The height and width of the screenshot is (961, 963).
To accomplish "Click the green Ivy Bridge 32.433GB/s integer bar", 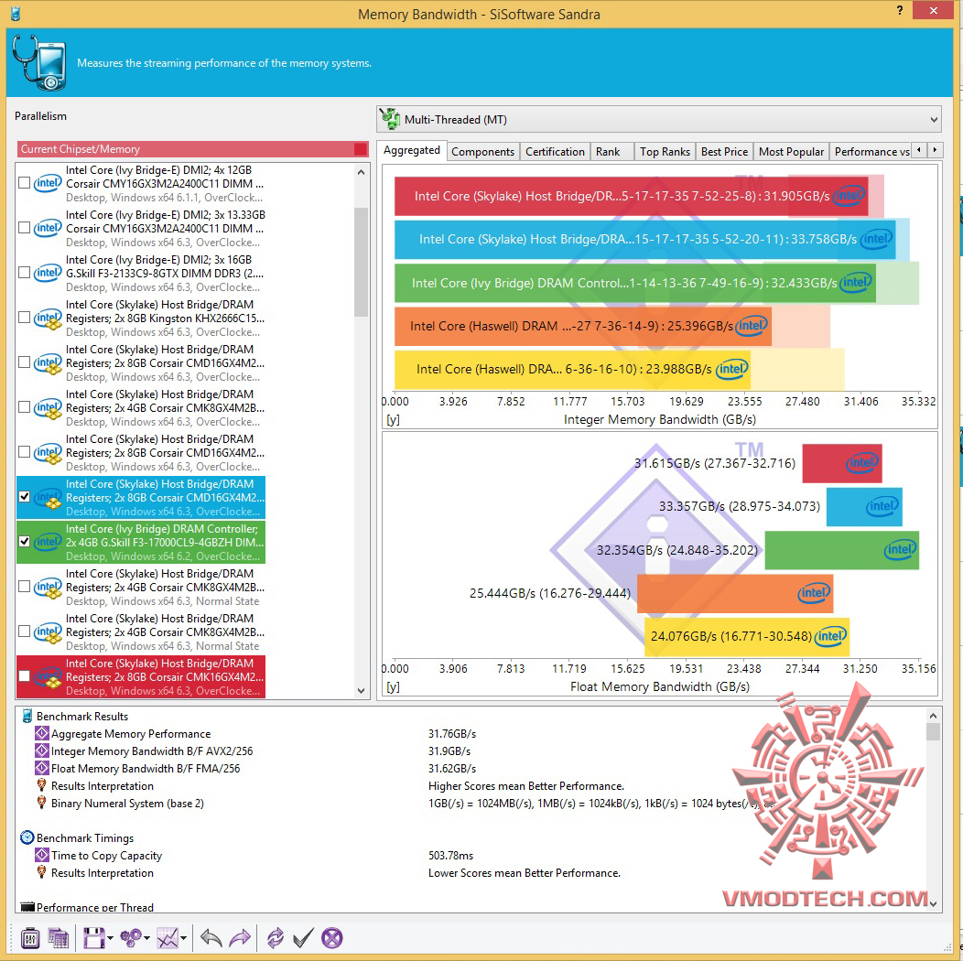I will (x=634, y=283).
